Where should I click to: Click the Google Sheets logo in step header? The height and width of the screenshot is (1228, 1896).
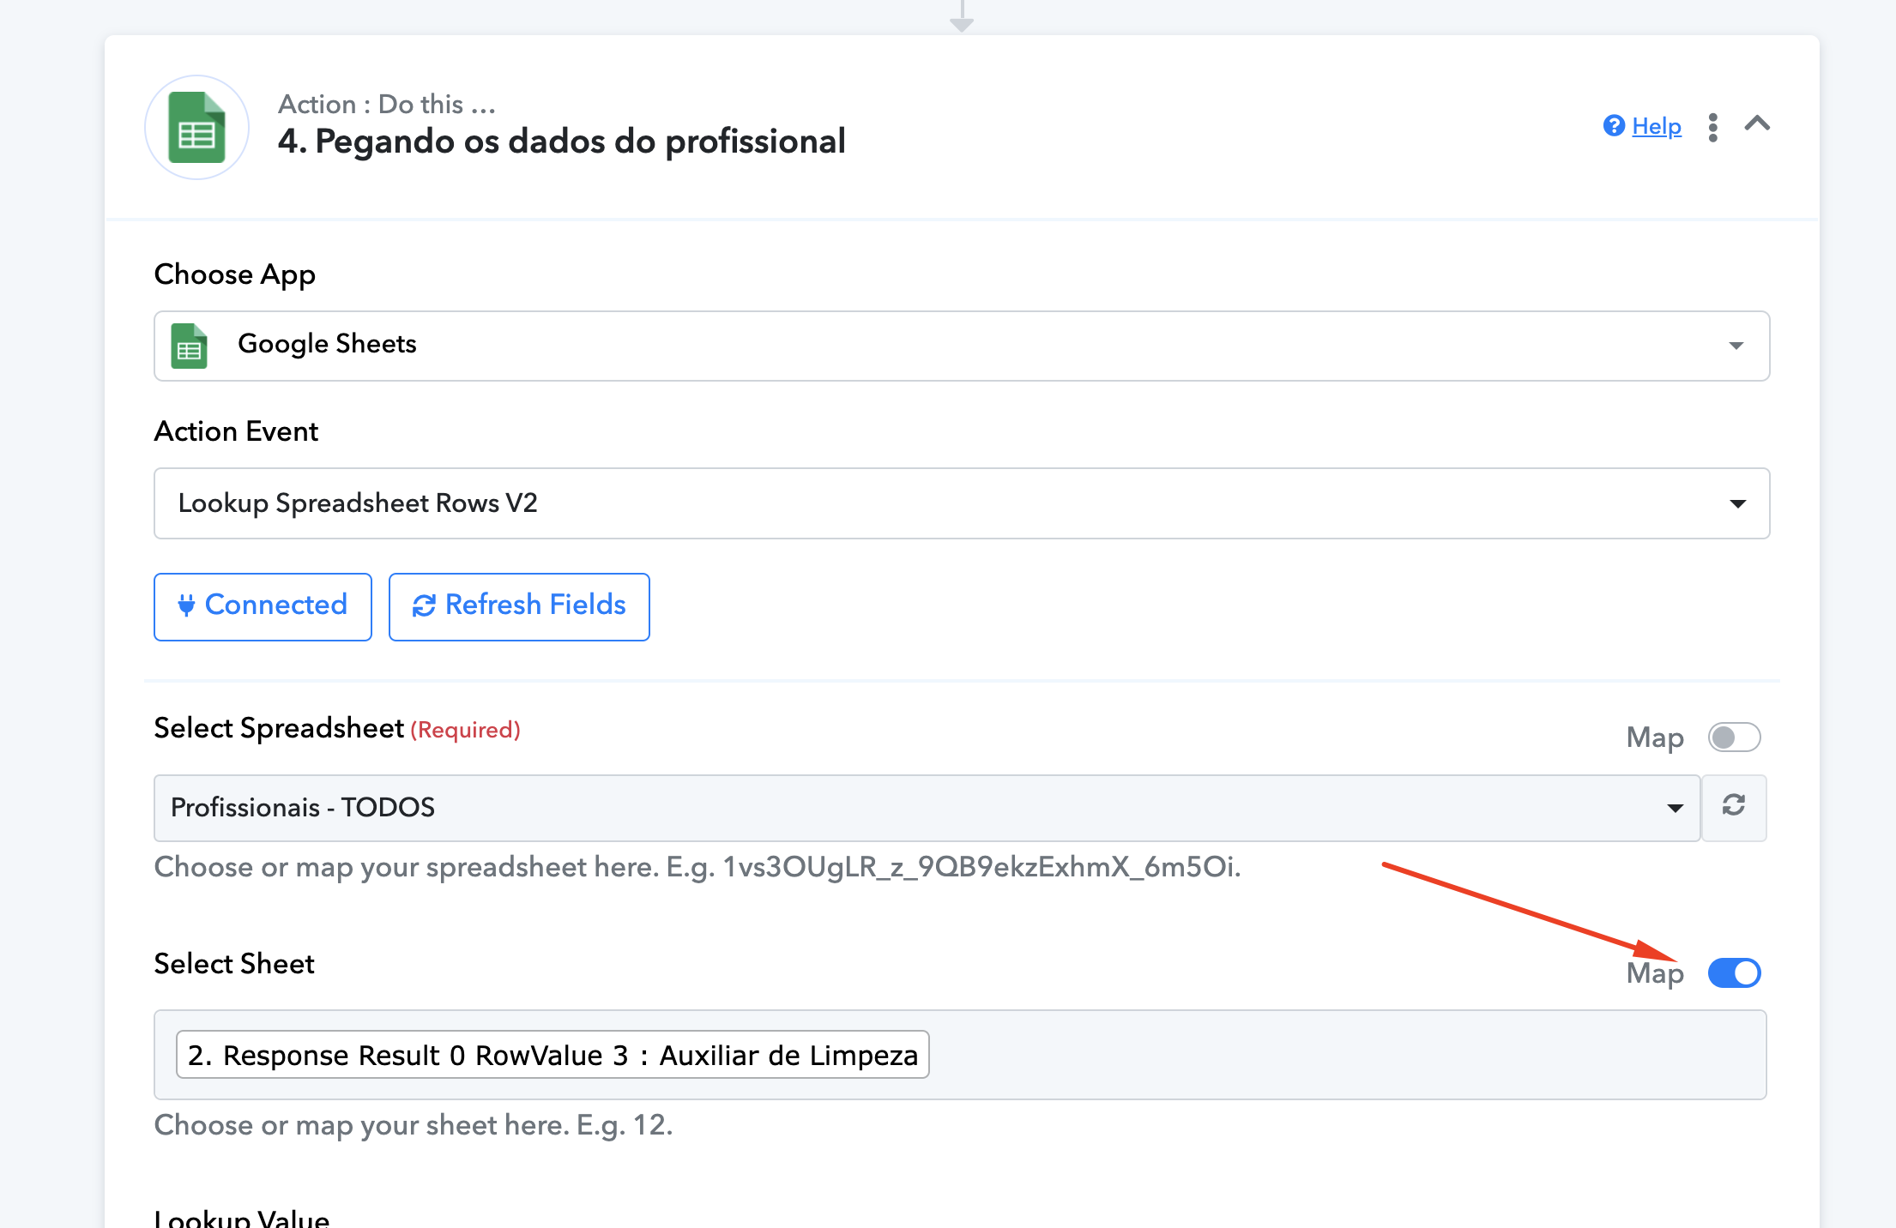196,127
